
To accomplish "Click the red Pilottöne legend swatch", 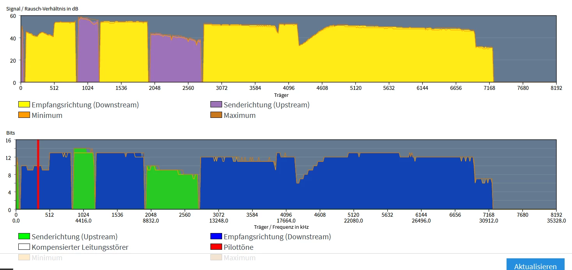I will click(x=216, y=247).
